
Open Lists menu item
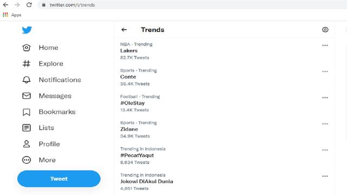pos(47,128)
